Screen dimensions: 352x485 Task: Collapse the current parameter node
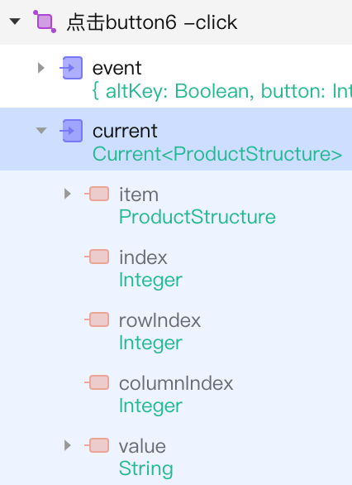41,131
